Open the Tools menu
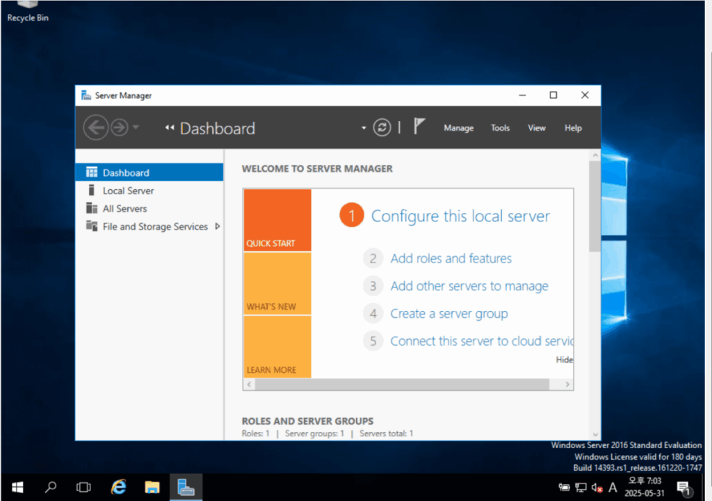This screenshot has width=712, height=501. tap(500, 128)
